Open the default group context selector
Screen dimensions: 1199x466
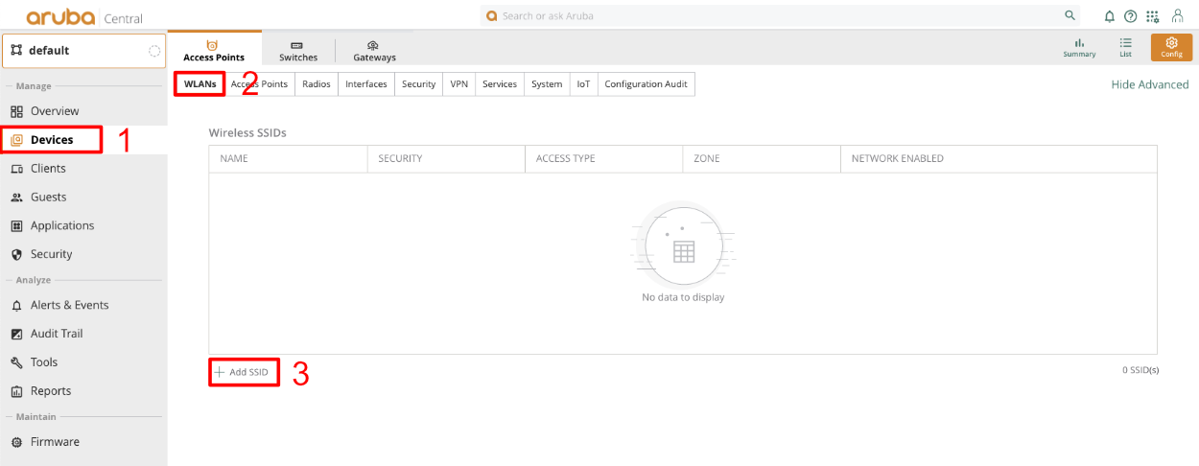[83, 51]
